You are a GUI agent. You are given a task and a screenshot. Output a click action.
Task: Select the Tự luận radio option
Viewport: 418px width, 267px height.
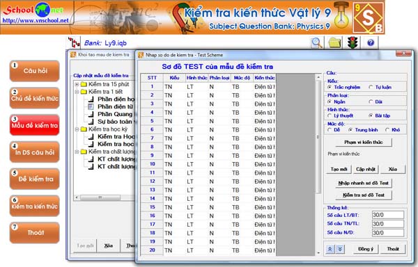(371, 87)
